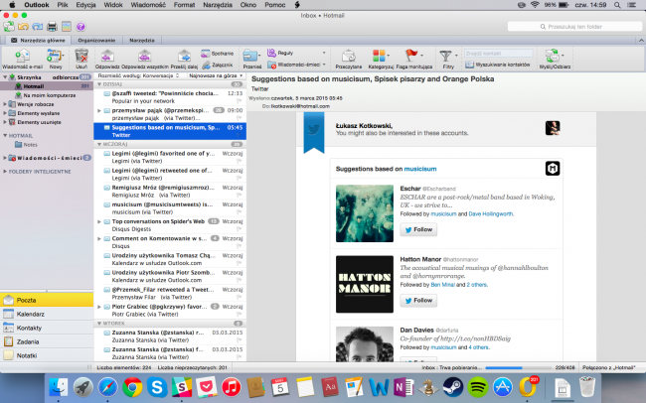Toggle flag on musicisum message row
The image size is (646, 403).
(x=239, y=212)
